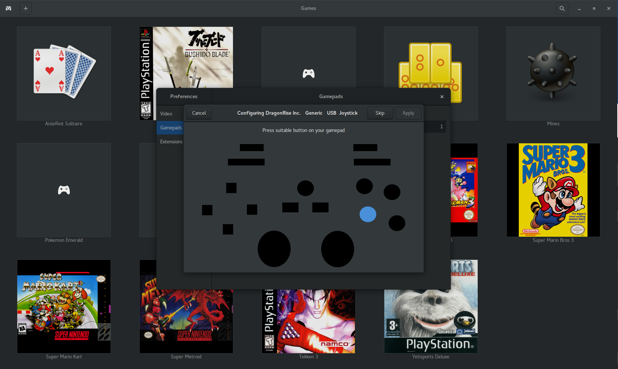Select the Video preferences tab
The width and height of the screenshot is (618, 369).
pos(170,114)
